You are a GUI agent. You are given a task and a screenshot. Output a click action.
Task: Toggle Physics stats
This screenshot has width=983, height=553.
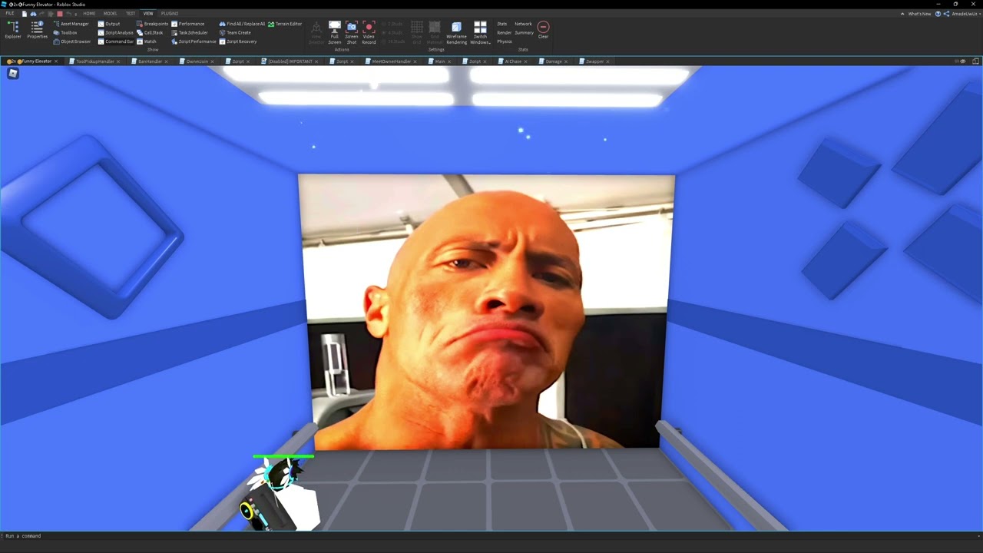point(505,41)
